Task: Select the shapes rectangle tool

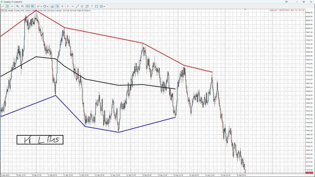Action: click(96, 7)
